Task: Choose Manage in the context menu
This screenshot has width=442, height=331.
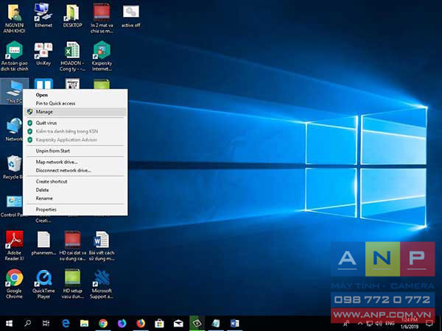Action: 75,112
